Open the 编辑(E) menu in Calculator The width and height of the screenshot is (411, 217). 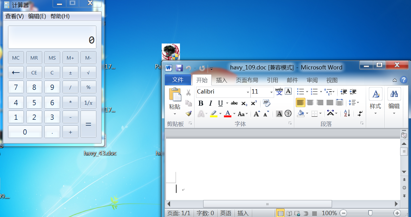37,16
